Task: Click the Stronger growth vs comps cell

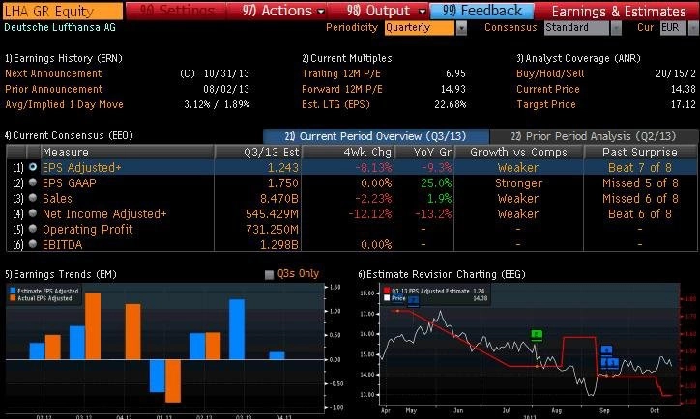Action: (518, 182)
